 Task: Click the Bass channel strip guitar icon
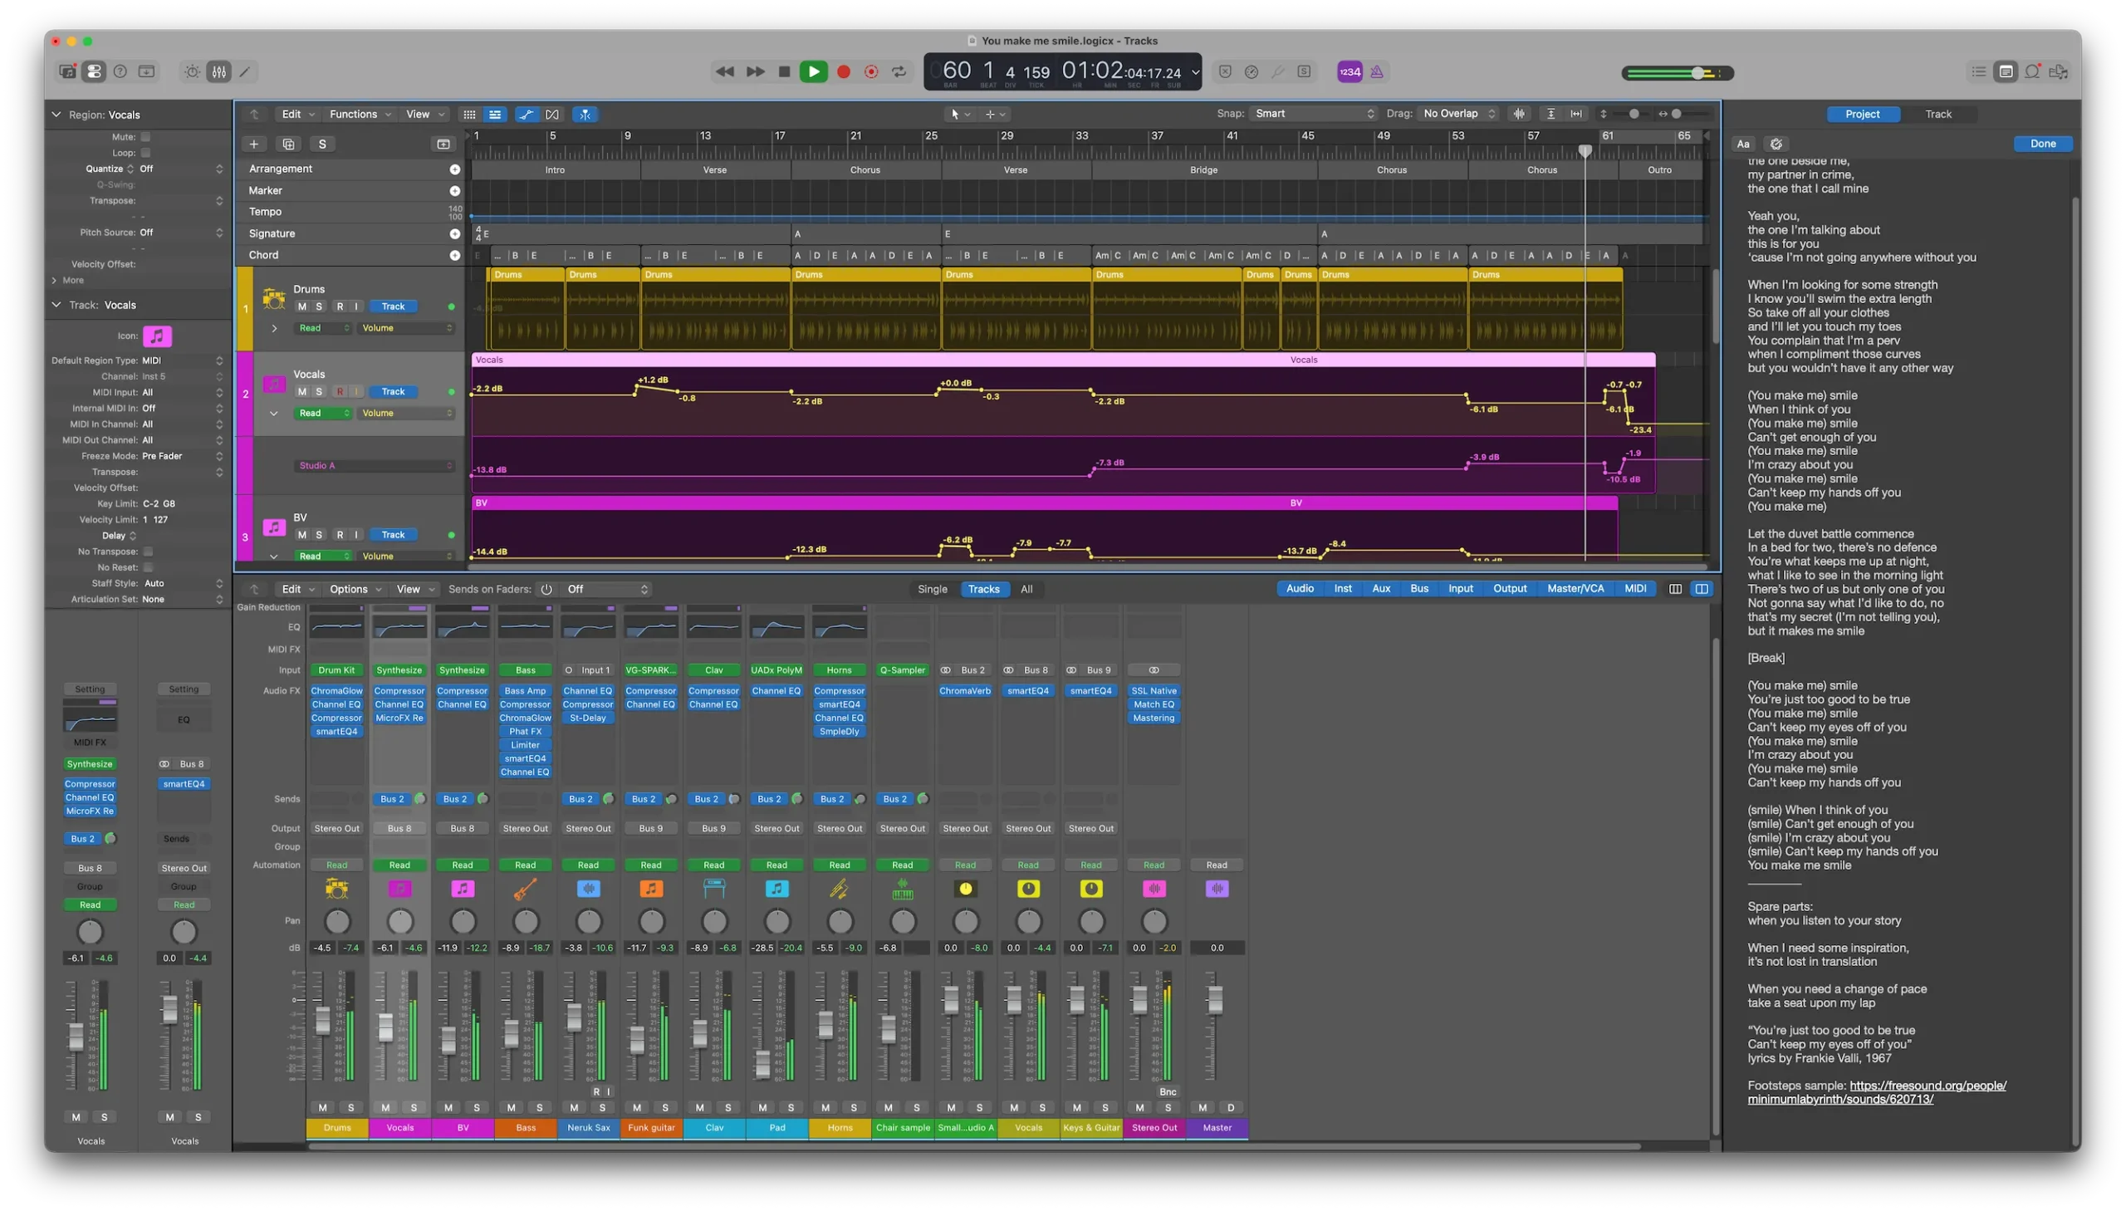pyautogui.click(x=526, y=888)
